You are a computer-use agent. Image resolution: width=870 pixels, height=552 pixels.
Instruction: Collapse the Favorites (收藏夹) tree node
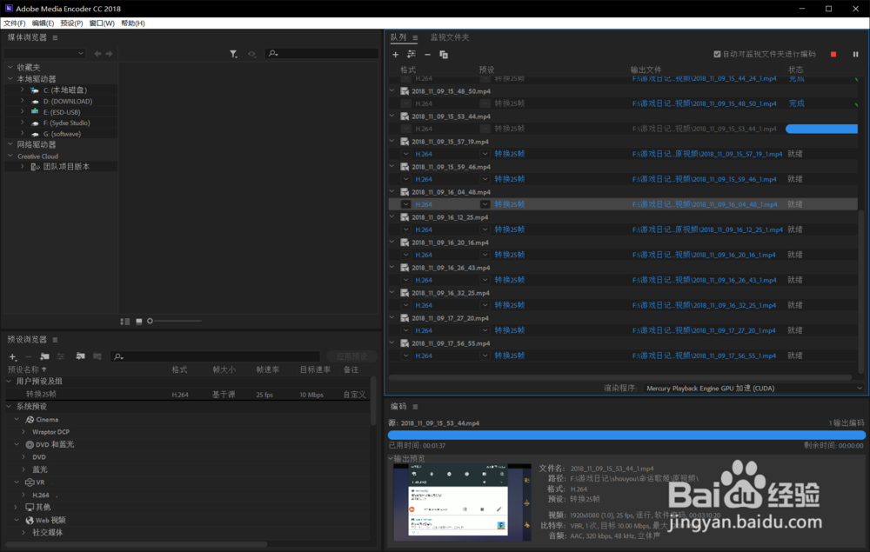[10, 67]
